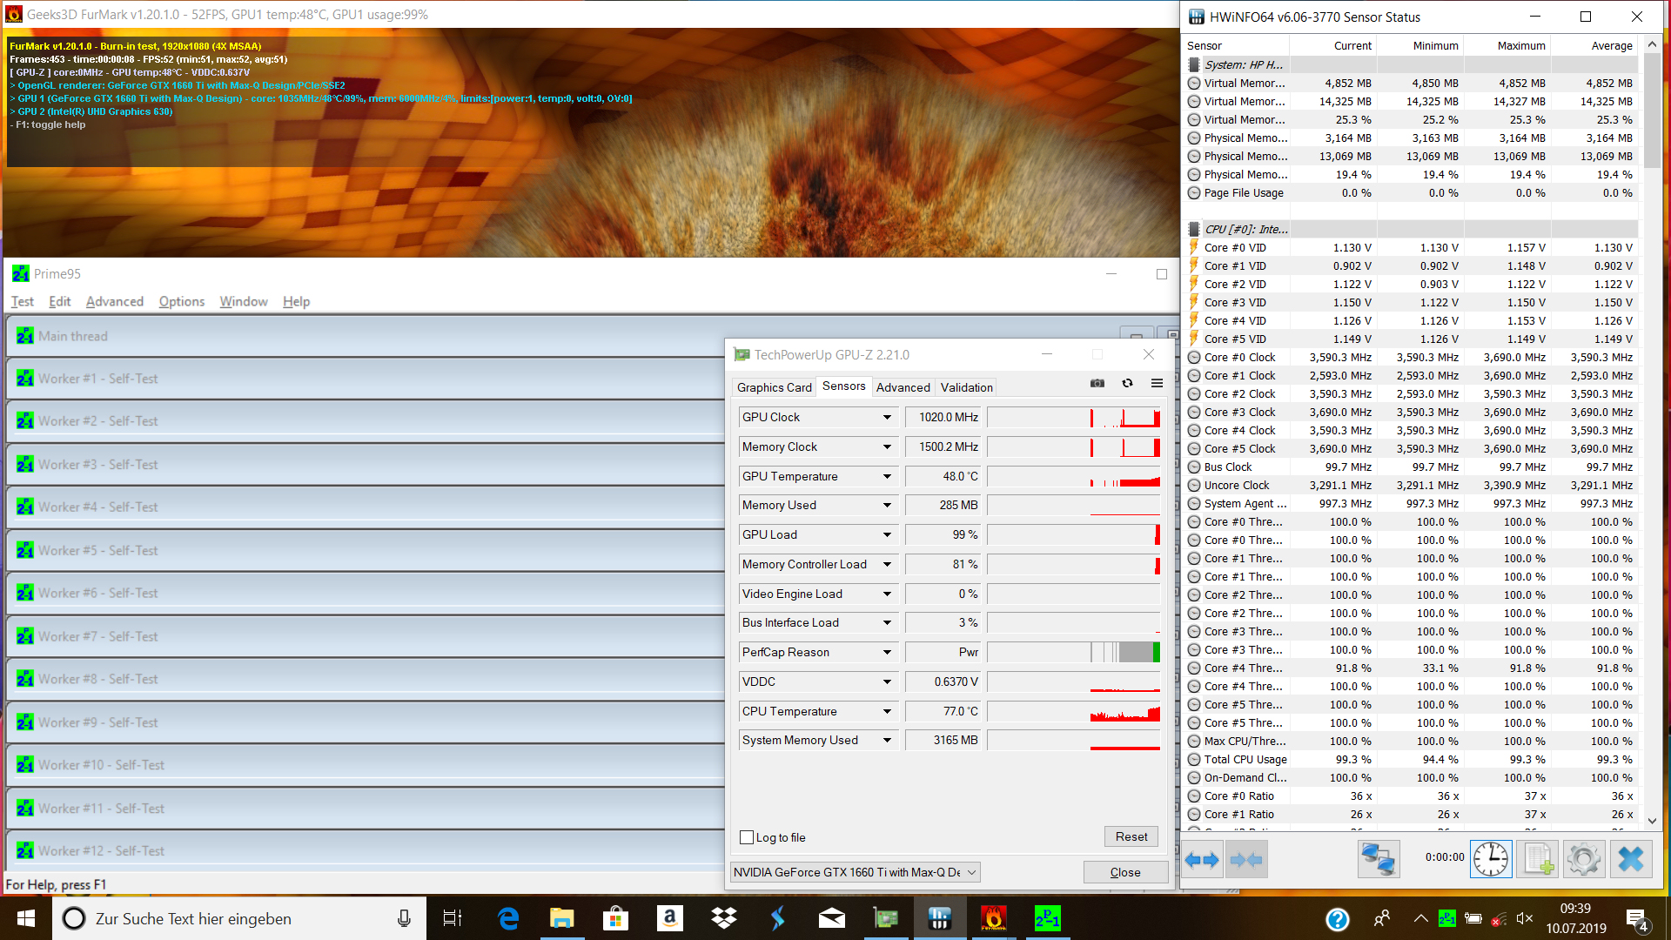Click the HWiNFO reset clock icon
The height and width of the screenshot is (940, 1671).
(1491, 860)
